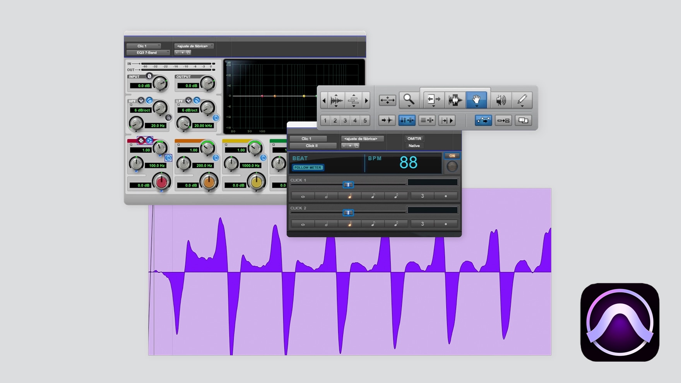The height and width of the screenshot is (383, 681).
Task: Open the EQ3 7-Band plugin dropdown
Action: [x=148, y=53]
